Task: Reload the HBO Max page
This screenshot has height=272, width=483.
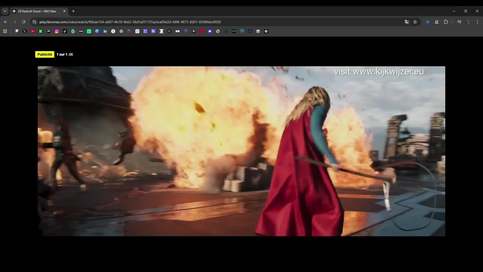Action: tap(23, 22)
